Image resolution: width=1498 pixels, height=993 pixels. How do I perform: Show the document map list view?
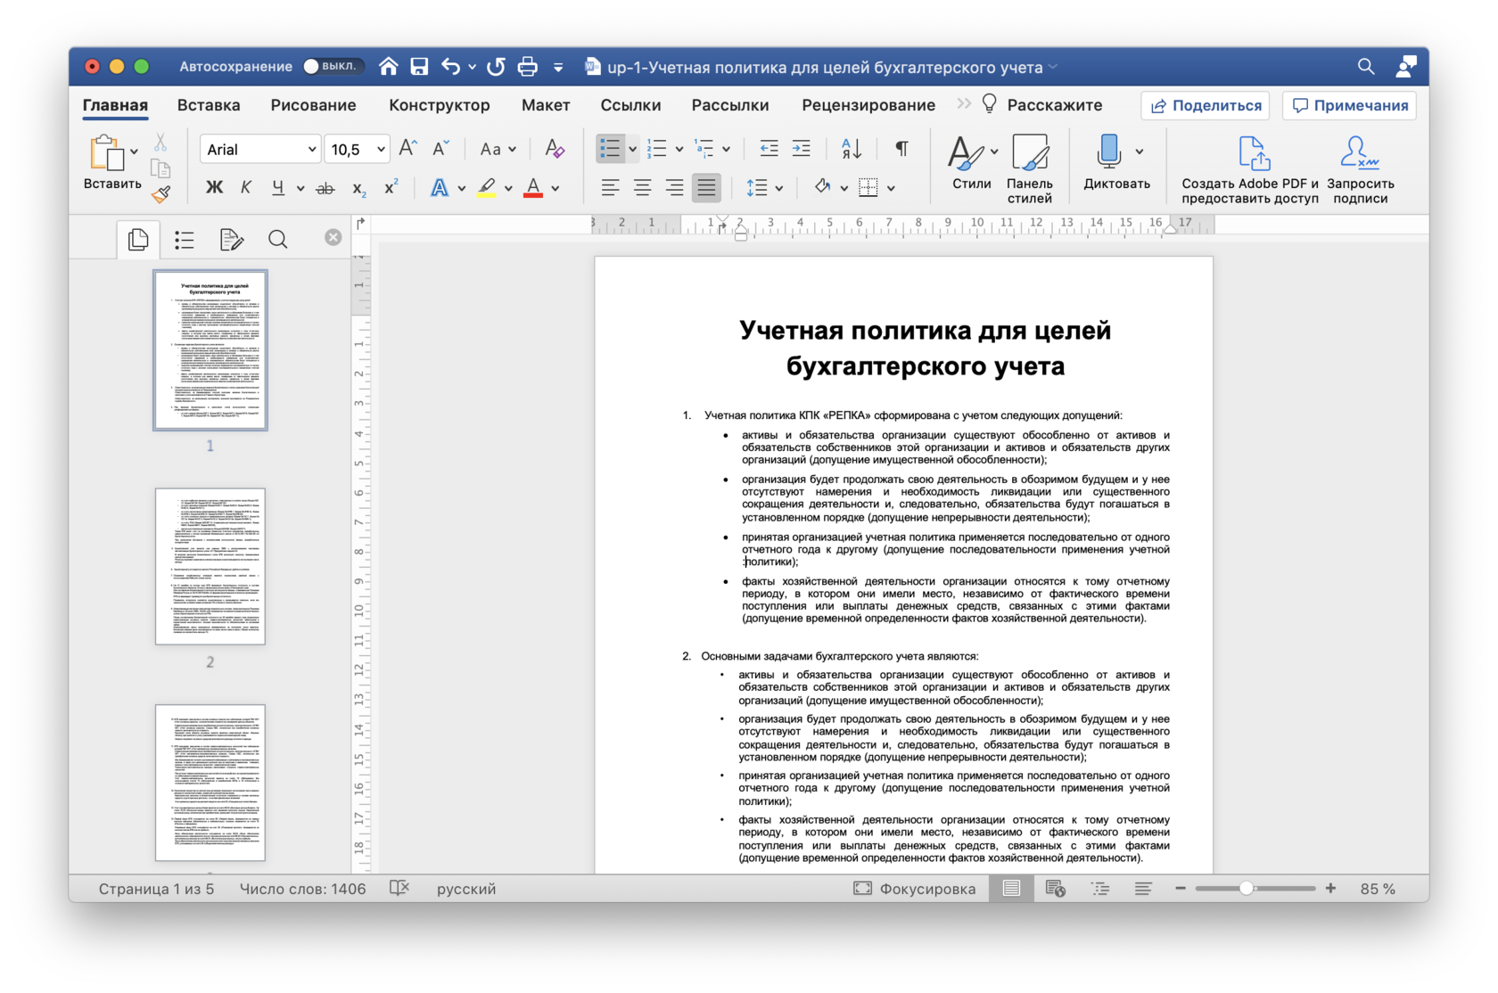[x=185, y=239]
